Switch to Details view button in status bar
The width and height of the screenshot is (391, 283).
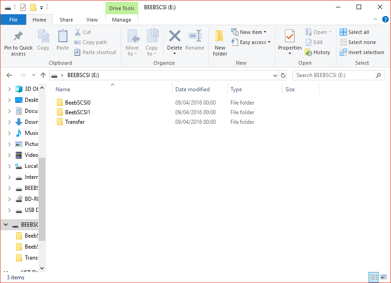pyautogui.click(x=374, y=277)
